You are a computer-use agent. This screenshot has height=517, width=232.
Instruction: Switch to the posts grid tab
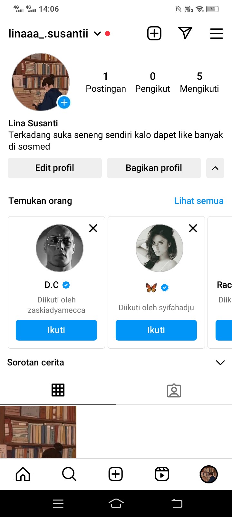58,390
